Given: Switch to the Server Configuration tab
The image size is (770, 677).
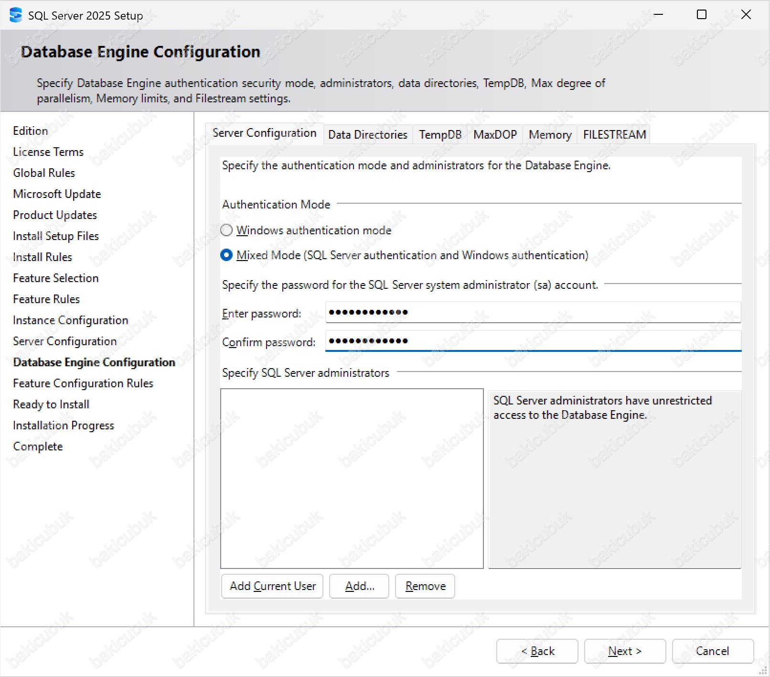Looking at the screenshot, I should point(264,133).
